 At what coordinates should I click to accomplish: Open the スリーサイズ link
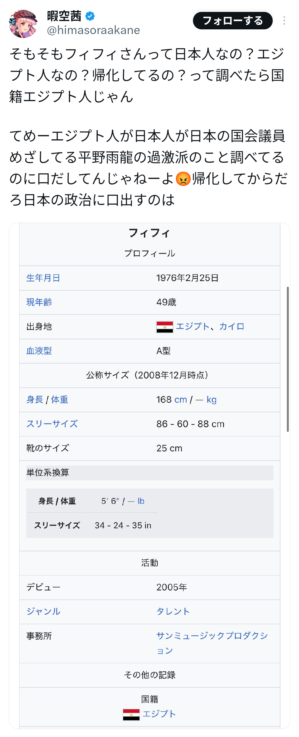[52, 424]
